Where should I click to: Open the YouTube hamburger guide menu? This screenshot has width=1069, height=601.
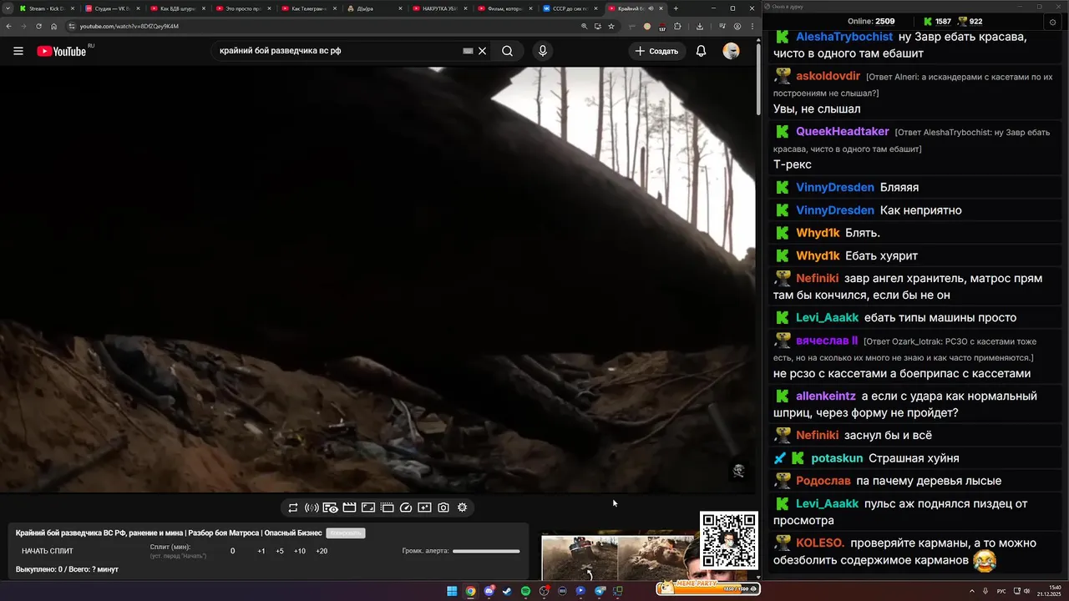[18, 51]
